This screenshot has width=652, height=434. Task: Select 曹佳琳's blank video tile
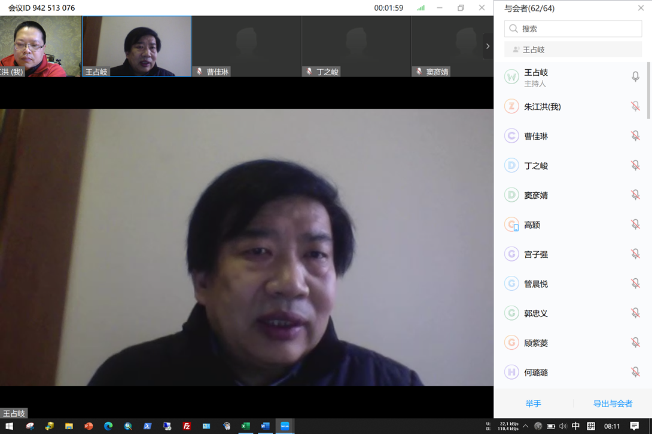tap(246, 46)
